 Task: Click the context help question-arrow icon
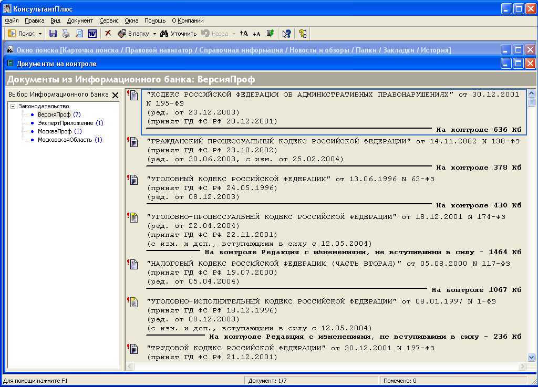(286, 33)
